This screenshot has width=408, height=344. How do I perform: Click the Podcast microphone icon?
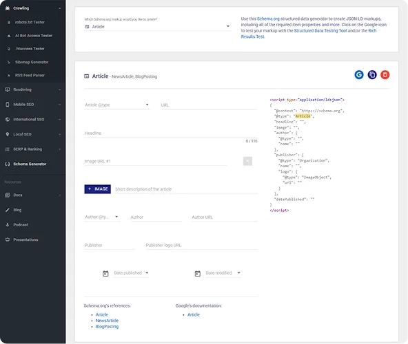point(8,225)
